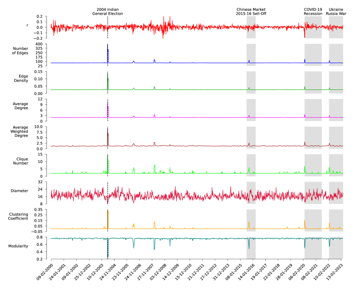Click the 0.8 tick on Modularity axis
The width and height of the screenshot is (359, 289).
40,237
